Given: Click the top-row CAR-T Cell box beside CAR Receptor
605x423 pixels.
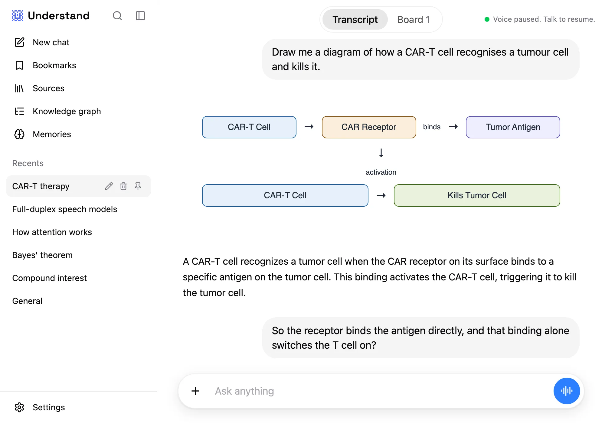Looking at the screenshot, I should click(249, 127).
